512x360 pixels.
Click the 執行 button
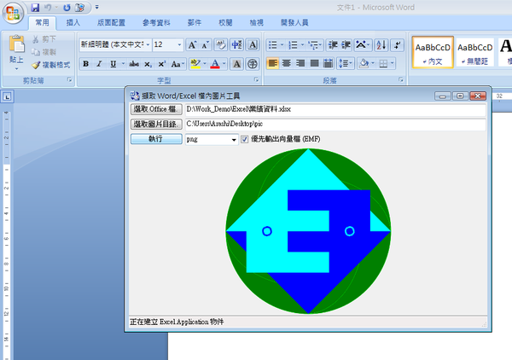pyautogui.click(x=156, y=139)
